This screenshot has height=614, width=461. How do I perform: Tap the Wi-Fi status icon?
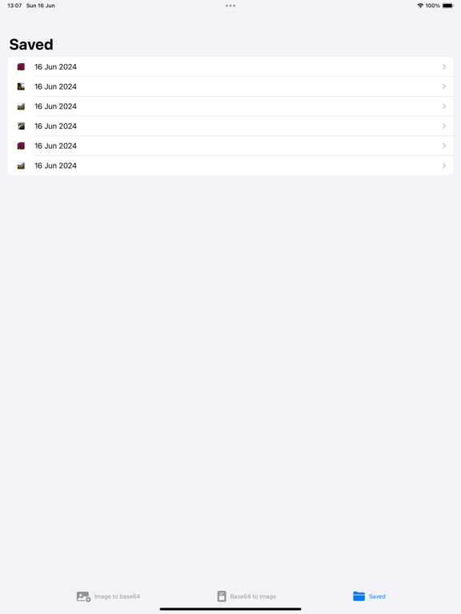coord(420,6)
